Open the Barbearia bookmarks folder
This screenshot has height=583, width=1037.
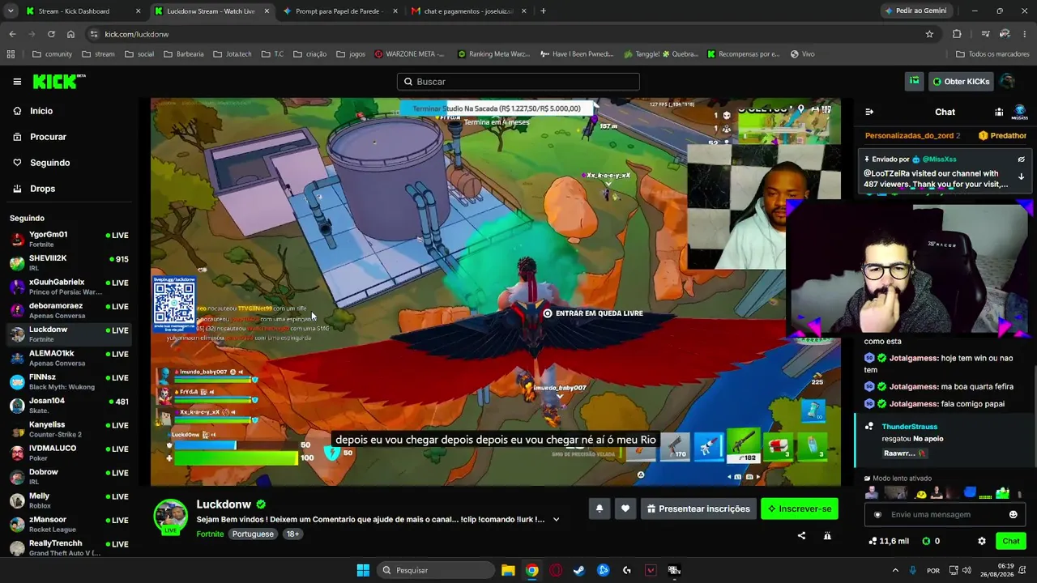coord(183,54)
